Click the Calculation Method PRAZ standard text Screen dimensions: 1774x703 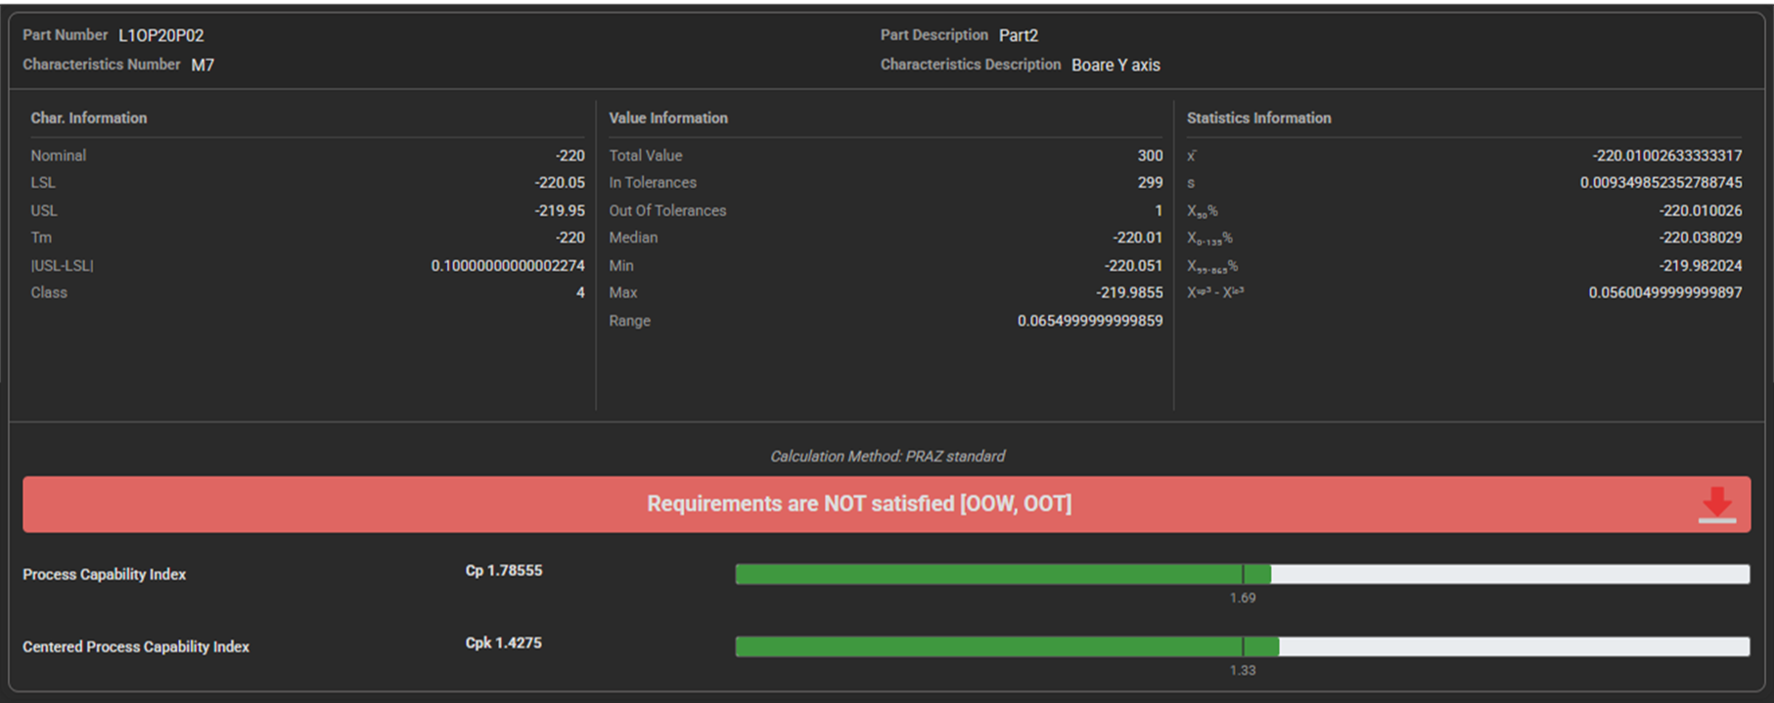coord(887,457)
